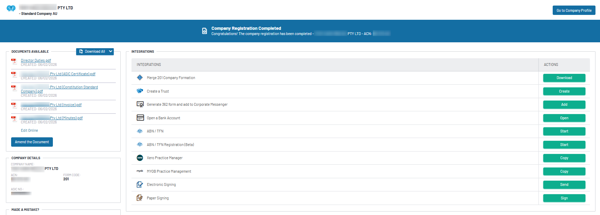Click the Electronic Signing icon
Screen dimensions: 600x215
tap(140, 184)
